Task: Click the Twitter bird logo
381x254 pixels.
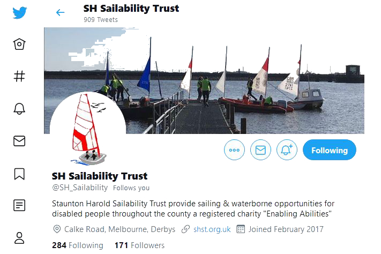Action: 20,13
